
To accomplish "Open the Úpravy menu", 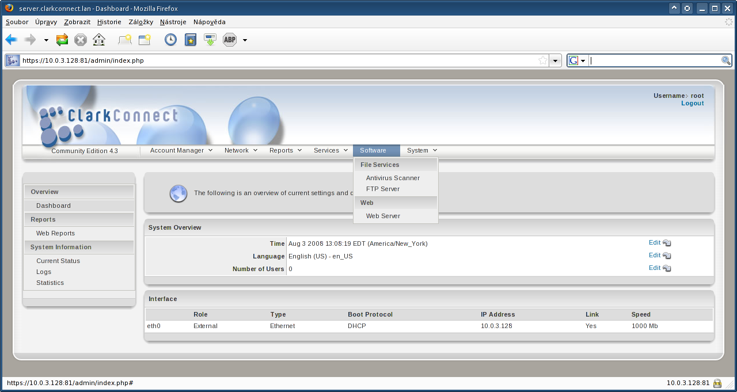I will pos(46,22).
